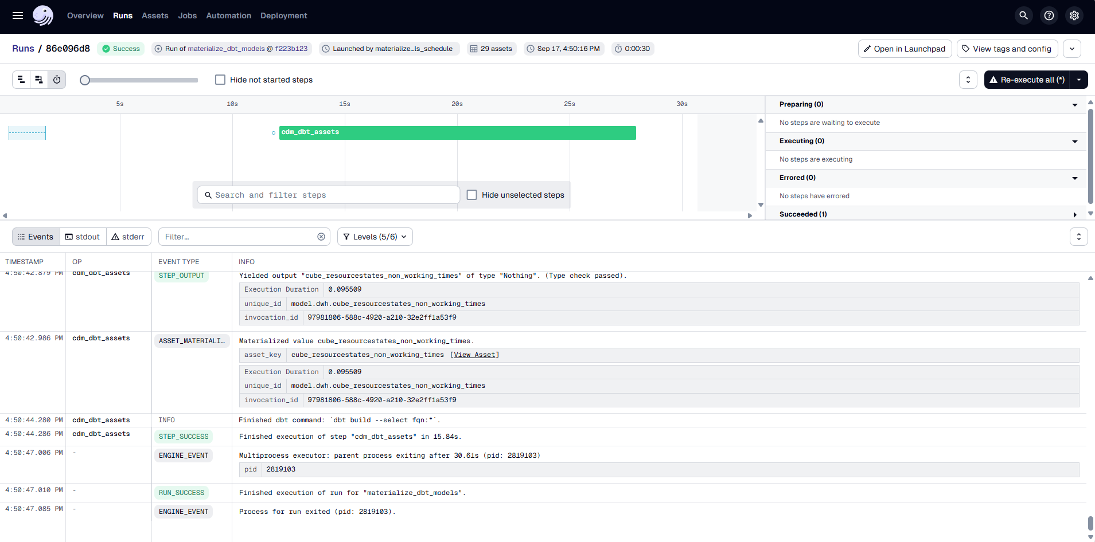
Task: Switch Gantt chart to flat view icon
Action: point(21,80)
